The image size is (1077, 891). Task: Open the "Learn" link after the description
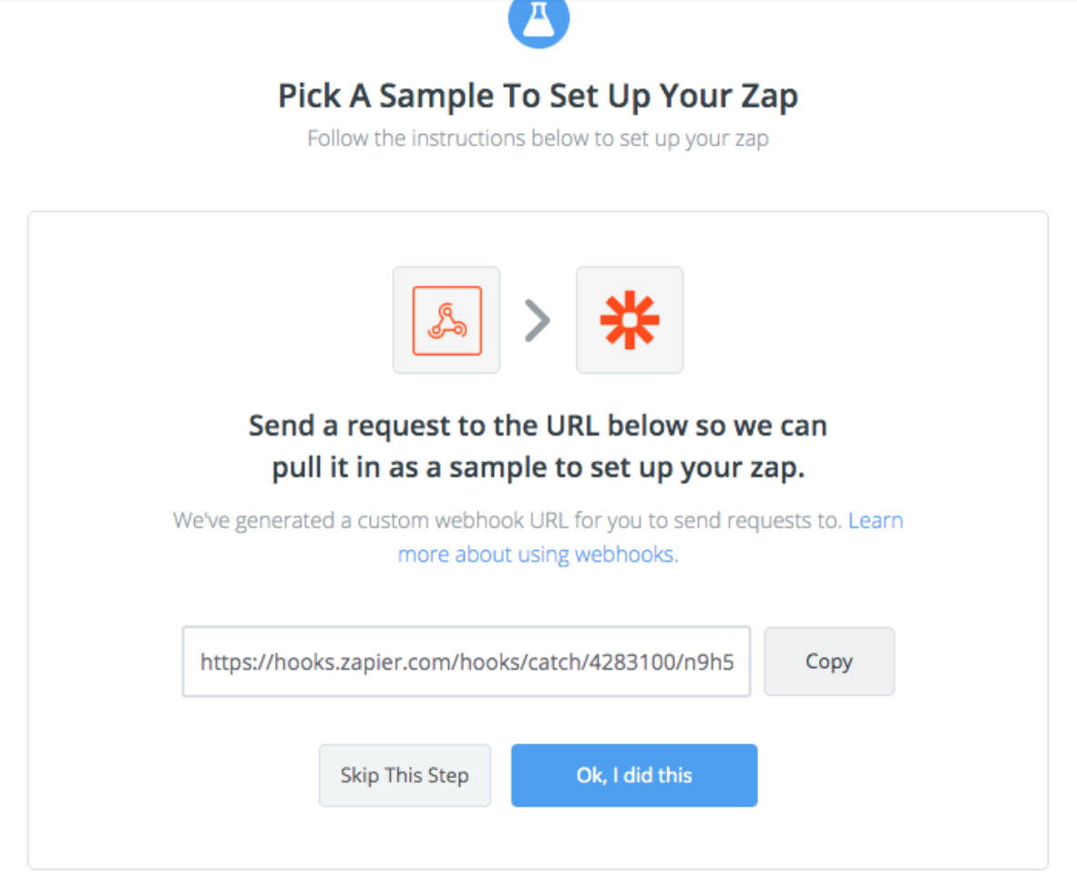coord(876,520)
